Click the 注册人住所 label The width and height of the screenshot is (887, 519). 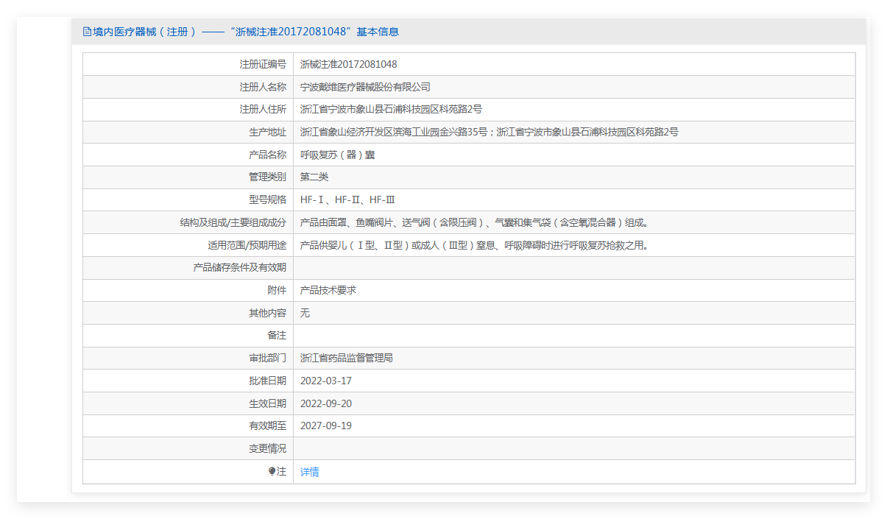pos(263,109)
